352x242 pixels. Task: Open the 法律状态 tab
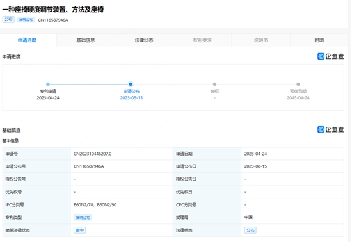[x=144, y=40]
